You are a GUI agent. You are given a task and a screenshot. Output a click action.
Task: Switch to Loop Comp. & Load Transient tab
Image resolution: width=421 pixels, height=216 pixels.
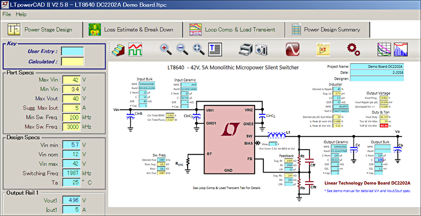233,29
